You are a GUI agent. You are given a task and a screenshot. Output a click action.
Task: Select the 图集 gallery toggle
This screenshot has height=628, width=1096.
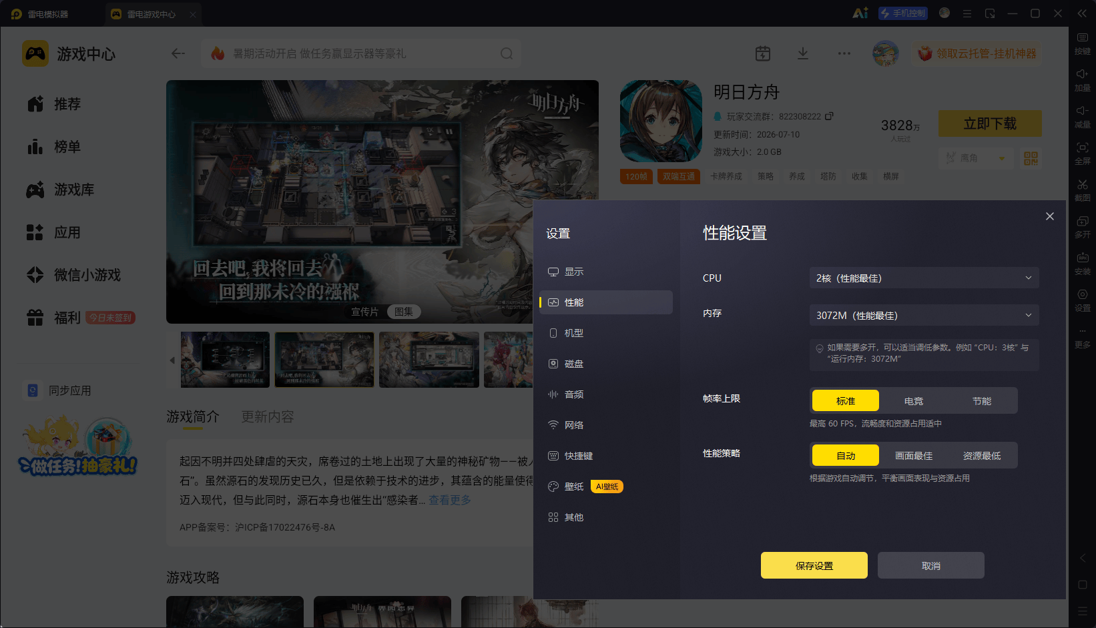tap(404, 312)
